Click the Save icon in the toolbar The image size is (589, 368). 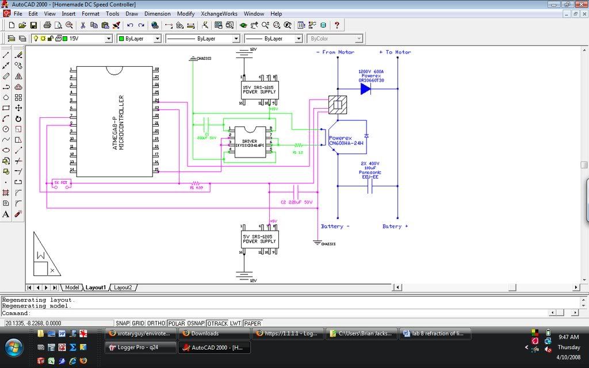pyautogui.click(x=33, y=25)
